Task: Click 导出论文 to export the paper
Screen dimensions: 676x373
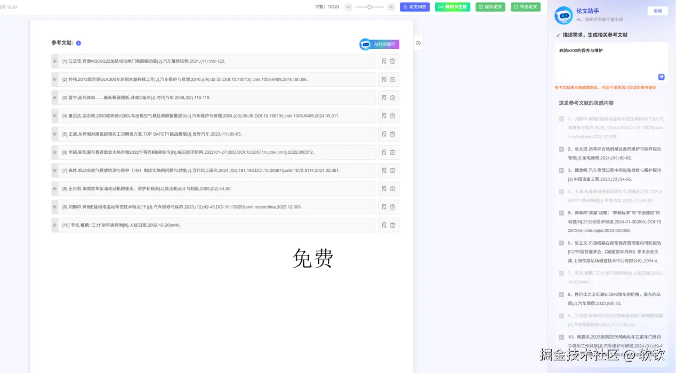Action: click(x=526, y=7)
